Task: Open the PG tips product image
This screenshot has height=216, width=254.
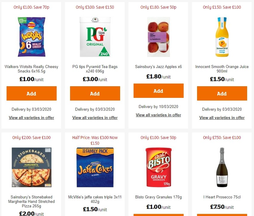Action: (95, 37)
